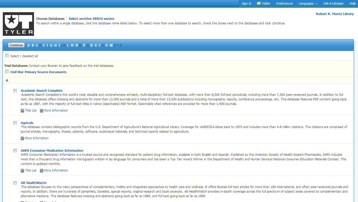The width and height of the screenshot is (358, 202).
Task: Open More Information for Academic Search Complete
Action: click(x=56, y=111)
